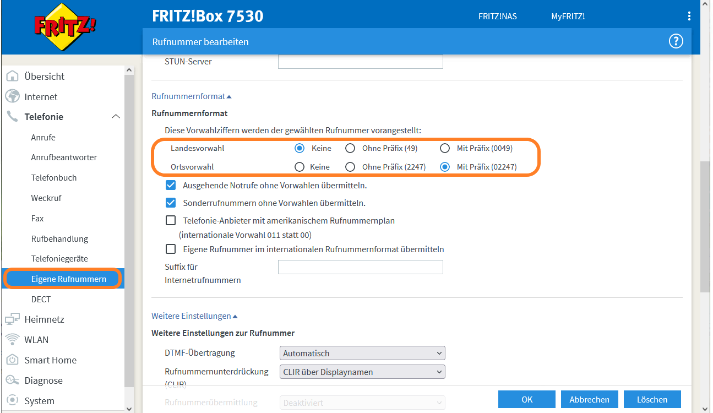
Task: Click the OK button
Action: tap(527, 400)
